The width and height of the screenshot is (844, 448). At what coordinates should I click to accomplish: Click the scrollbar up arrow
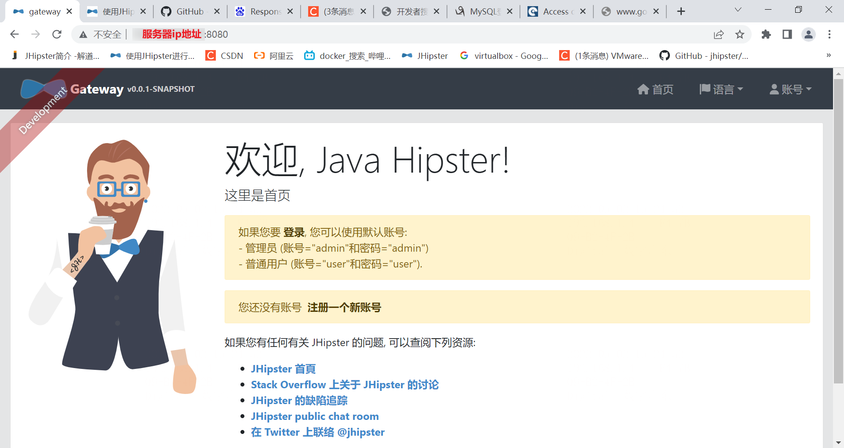tap(838, 74)
